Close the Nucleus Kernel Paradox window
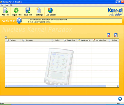Screen dimensions: 124x105 tap(123, 2)
